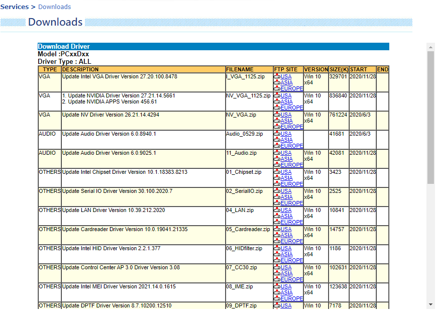Click the download icon beside ASIA for 04_LAN.zip
The width and height of the screenshot is (438, 314).
coord(277,216)
